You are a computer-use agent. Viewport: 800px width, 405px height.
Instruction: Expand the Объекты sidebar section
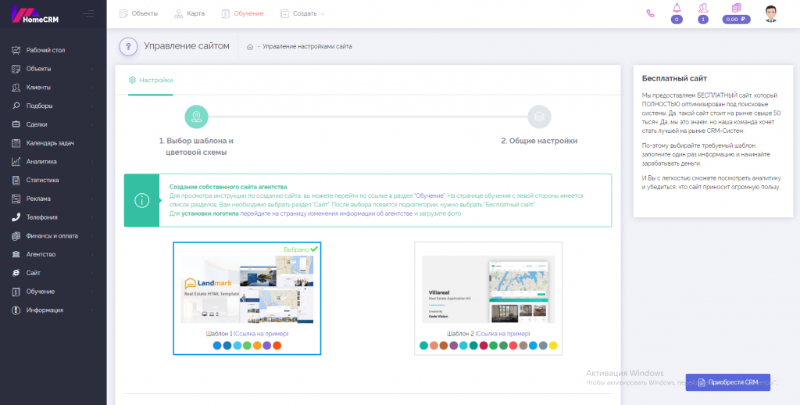52,69
